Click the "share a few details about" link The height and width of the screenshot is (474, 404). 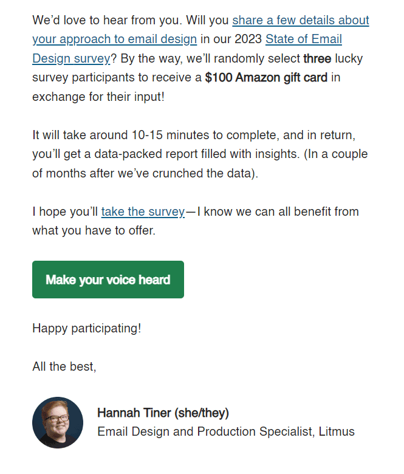[x=301, y=20]
